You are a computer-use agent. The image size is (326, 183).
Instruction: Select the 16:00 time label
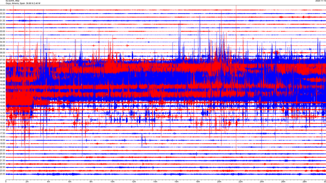pyautogui.click(x=2, y=123)
